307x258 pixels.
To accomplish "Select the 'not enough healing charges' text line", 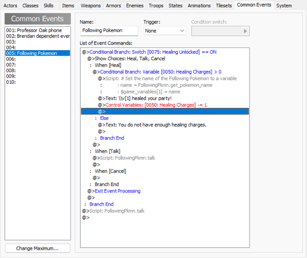I will [x=162, y=125].
